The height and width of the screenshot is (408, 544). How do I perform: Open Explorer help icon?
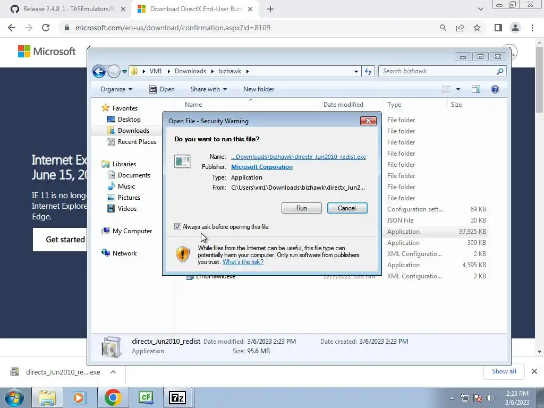click(495, 89)
